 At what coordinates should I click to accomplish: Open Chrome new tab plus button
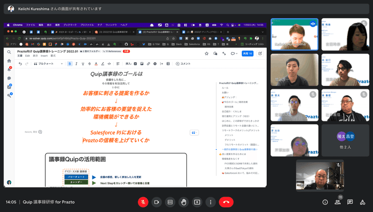[228, 32]
